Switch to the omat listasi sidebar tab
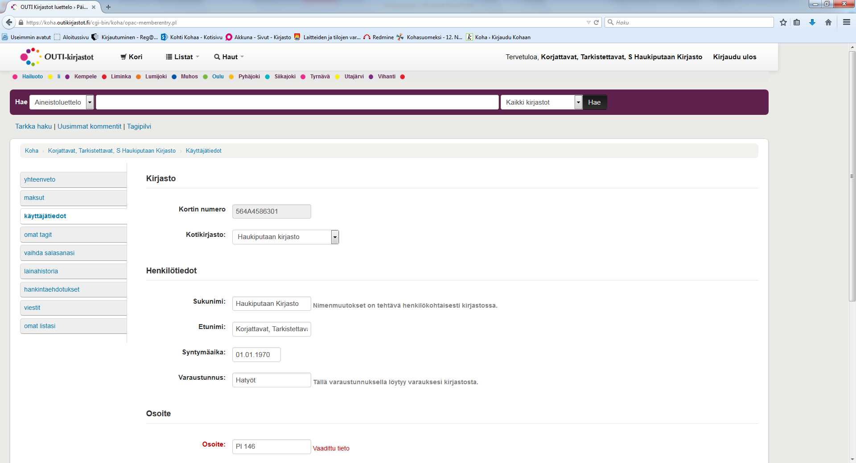 (74, 326)
